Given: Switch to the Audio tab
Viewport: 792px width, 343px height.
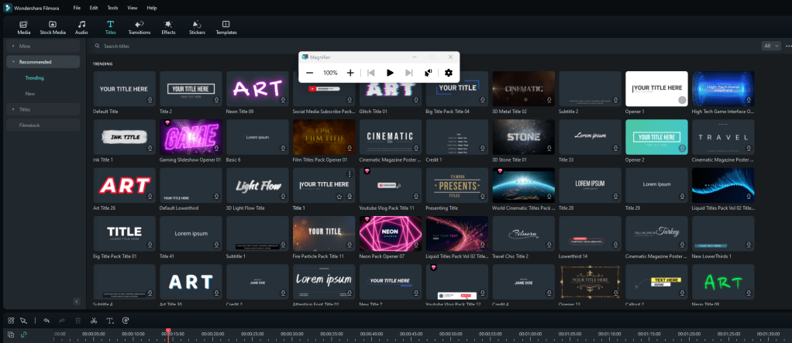Looking at the screenshot, I should [81, 28].
